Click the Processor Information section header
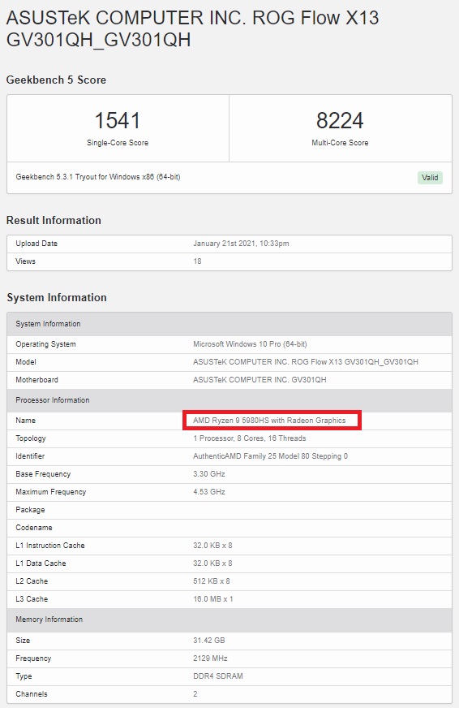This screenshot has height=708, width=459. point(229,400)
